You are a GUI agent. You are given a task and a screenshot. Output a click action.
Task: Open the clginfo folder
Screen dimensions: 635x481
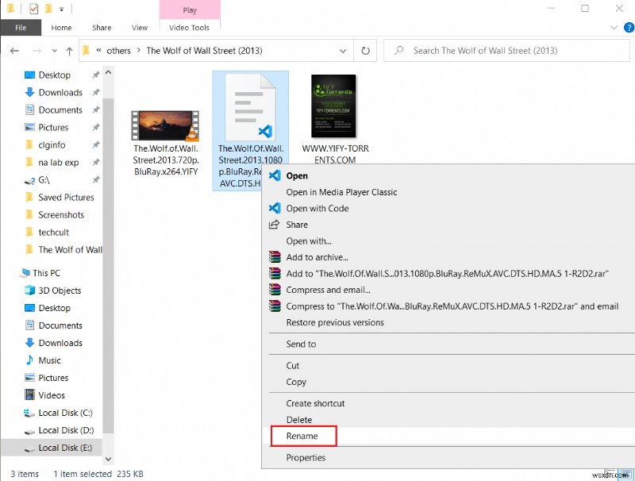tap(52, 144)
